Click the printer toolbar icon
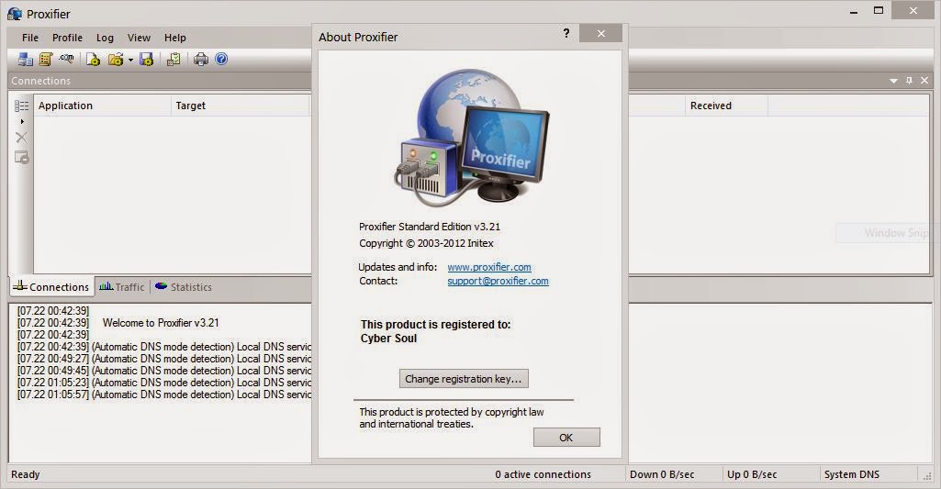941x489 pixels. coord(201,59)
